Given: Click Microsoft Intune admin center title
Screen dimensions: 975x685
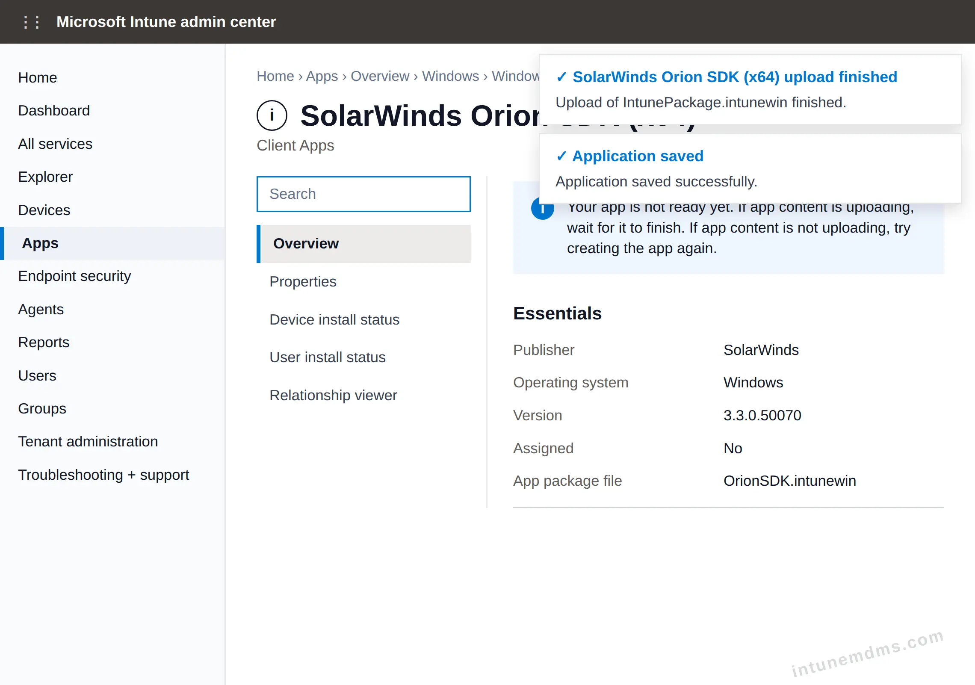Looking at the screenshot, I should 166,22.
